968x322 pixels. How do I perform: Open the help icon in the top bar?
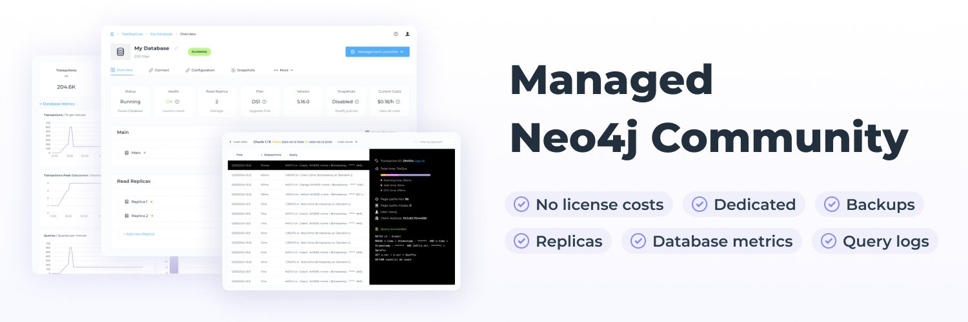[x=396, y=33]
